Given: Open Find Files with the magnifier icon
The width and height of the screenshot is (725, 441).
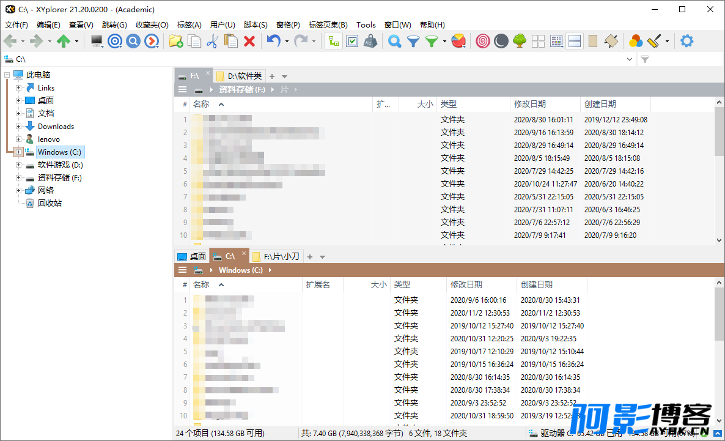Looking at the screenshot, I should [x=394, y=41].
